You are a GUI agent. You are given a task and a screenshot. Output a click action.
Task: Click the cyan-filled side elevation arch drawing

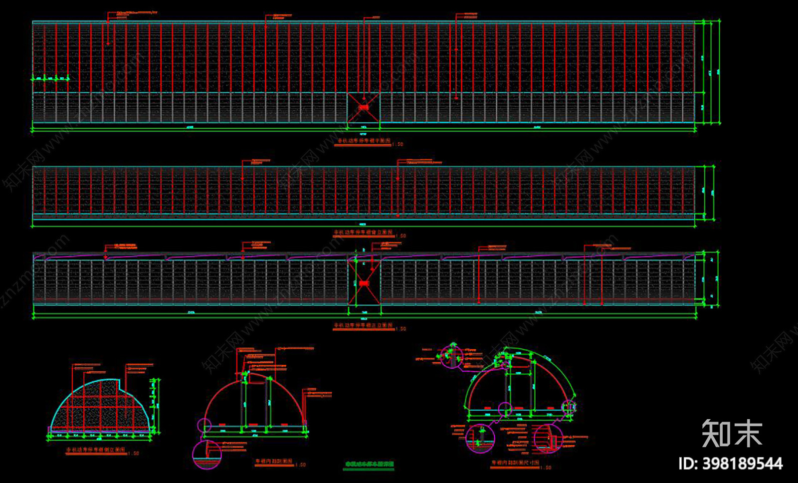point(100,405)
